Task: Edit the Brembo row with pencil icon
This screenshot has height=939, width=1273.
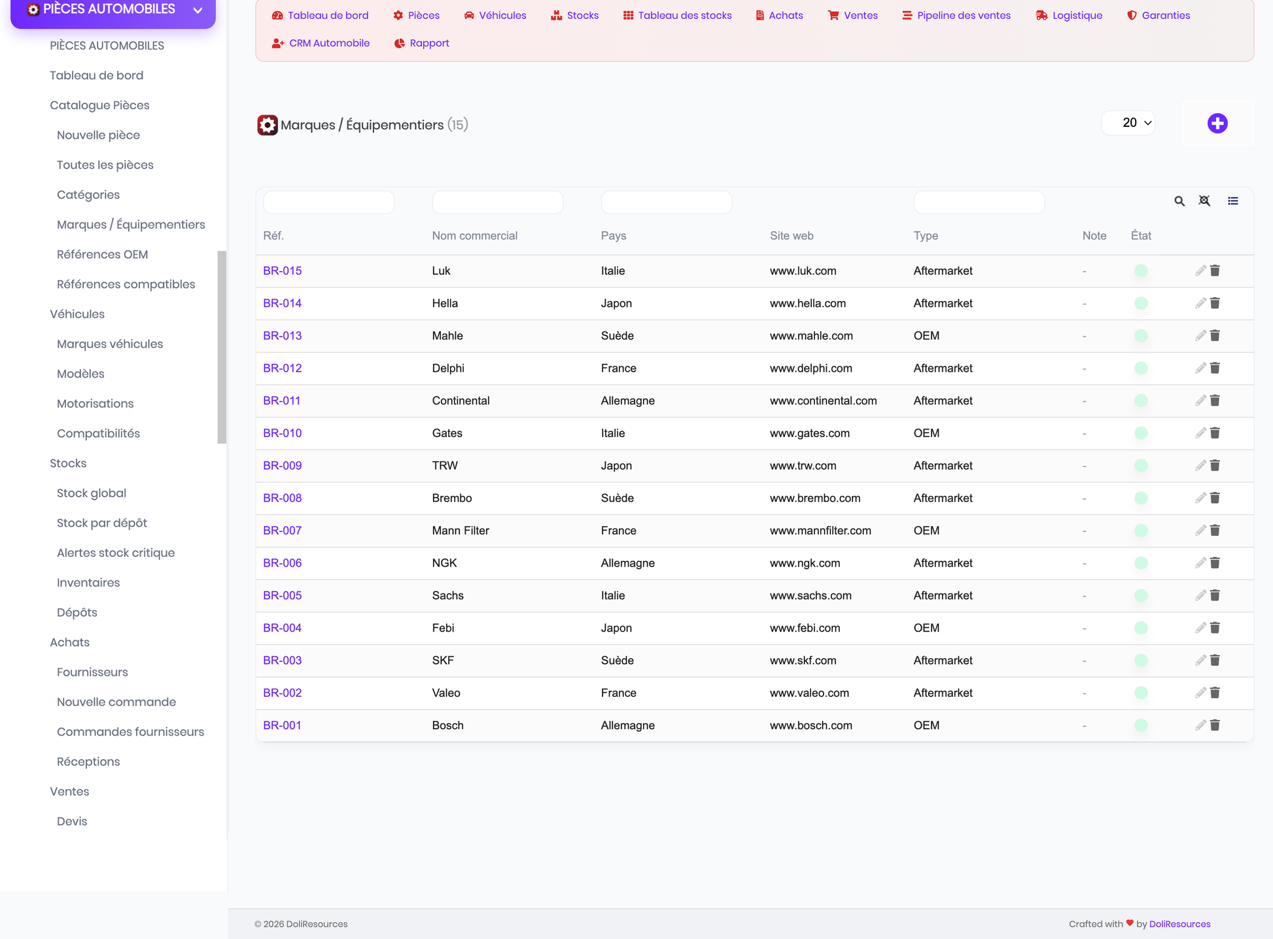Action: click(x=1200, y=498)
